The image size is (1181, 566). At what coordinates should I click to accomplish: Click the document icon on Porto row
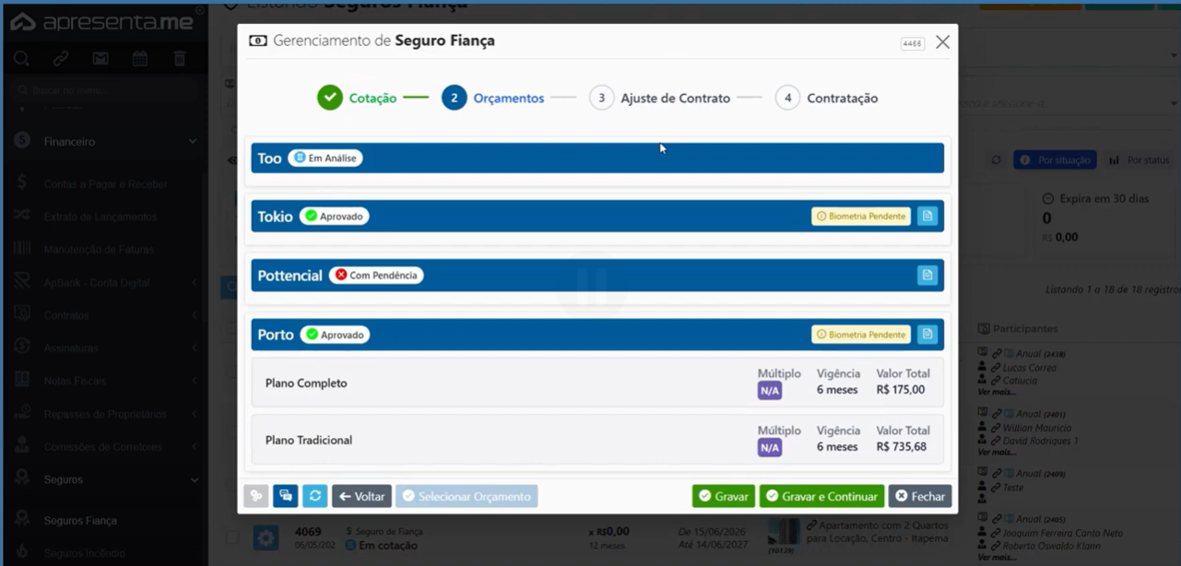[927, 335]
